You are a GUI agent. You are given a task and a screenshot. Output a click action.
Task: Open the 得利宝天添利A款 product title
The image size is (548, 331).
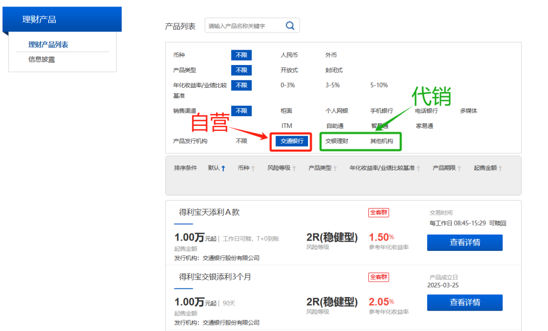[209, 213]
